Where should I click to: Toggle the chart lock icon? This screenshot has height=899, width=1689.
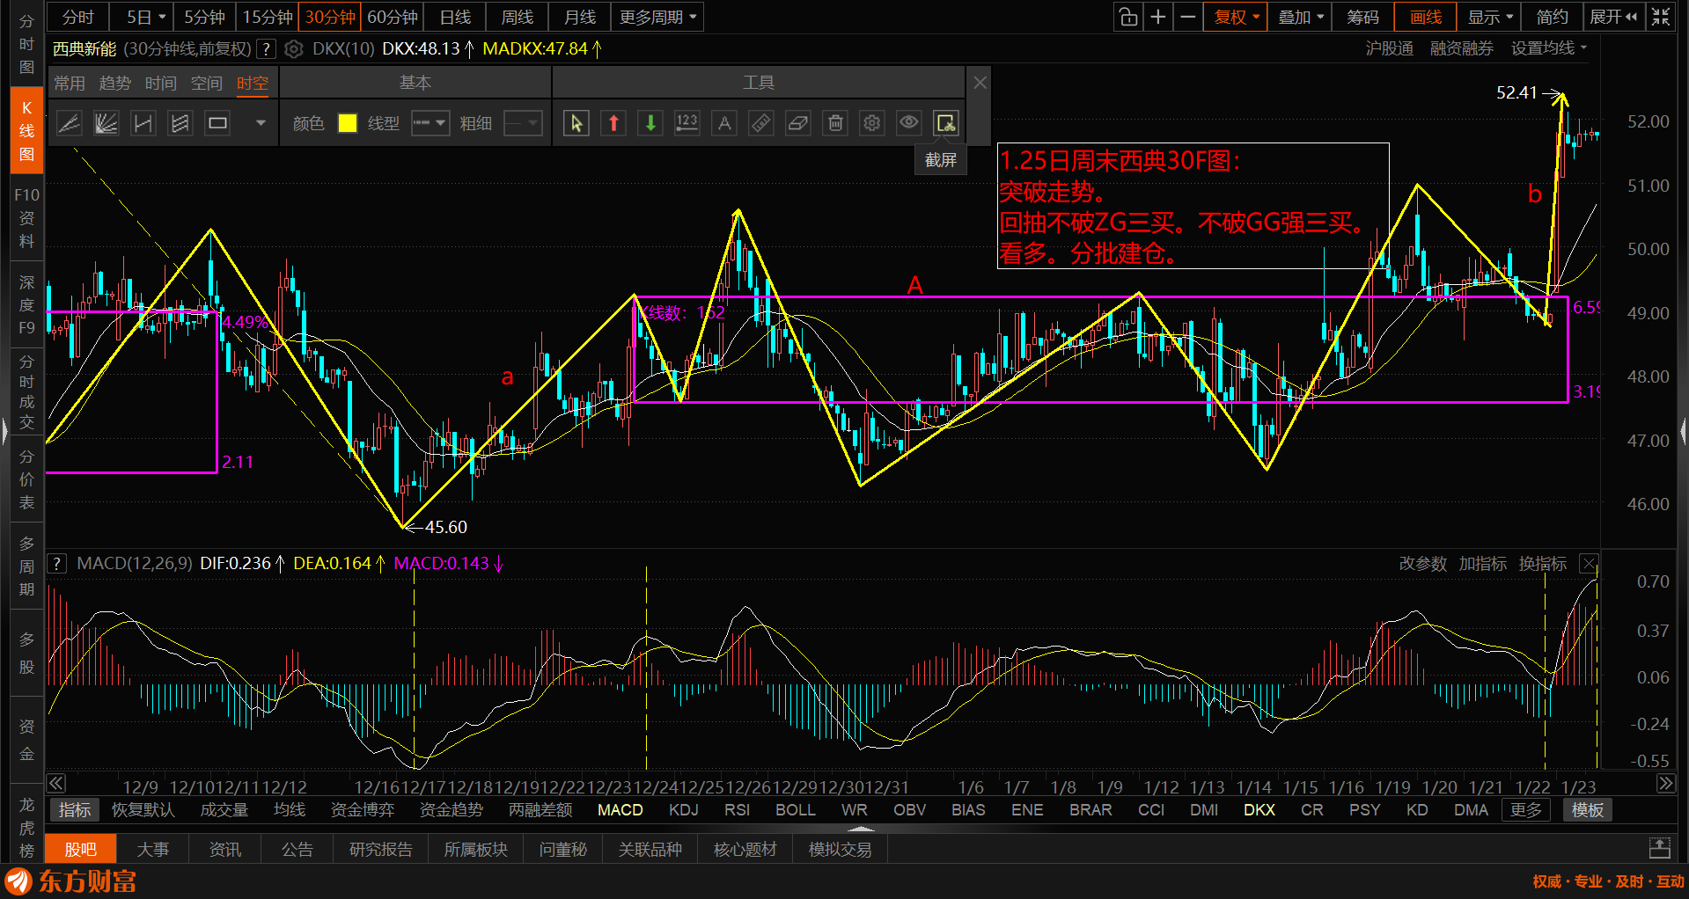click(x=1127, y=17)
